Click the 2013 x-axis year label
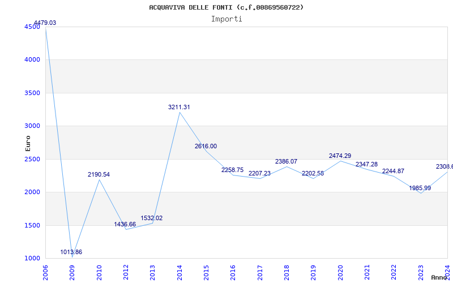Screen dimensions: 453x283 (152, 273)
